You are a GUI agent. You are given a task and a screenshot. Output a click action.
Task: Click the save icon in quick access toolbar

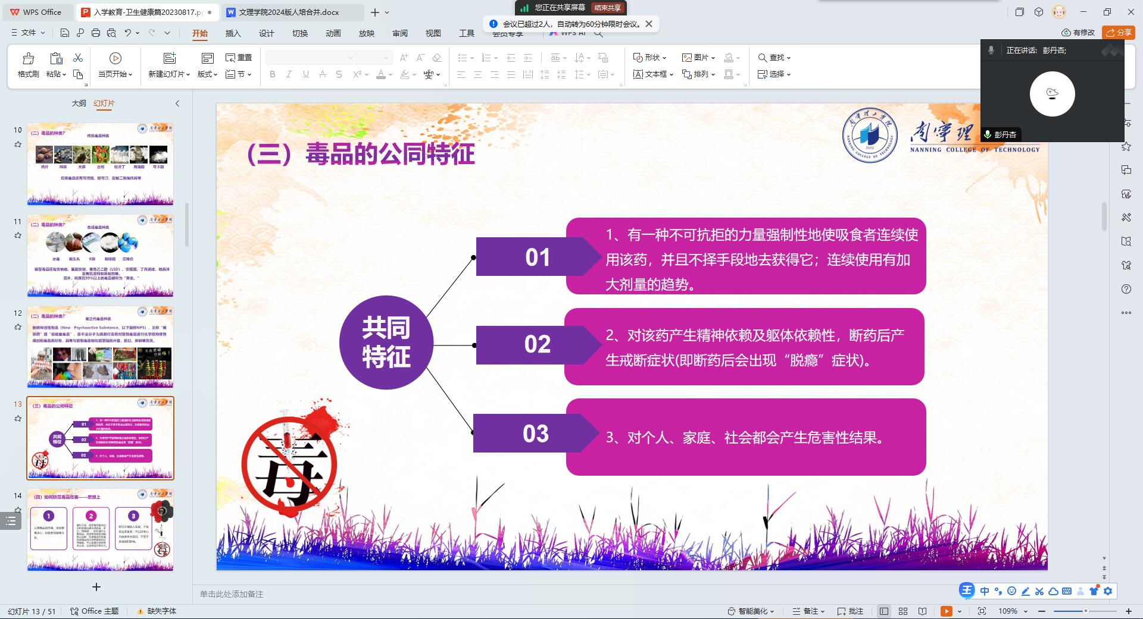pyautogui.click(x=65, y=33)
